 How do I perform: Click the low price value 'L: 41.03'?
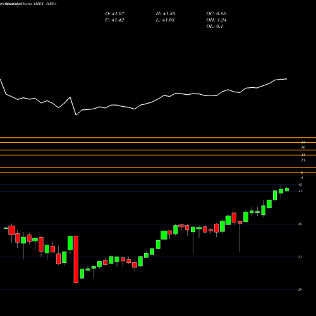(x=165, y=20)
